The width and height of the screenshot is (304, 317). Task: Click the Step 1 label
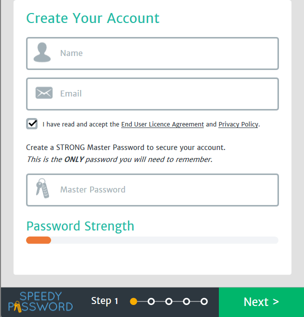pos(105,301)
